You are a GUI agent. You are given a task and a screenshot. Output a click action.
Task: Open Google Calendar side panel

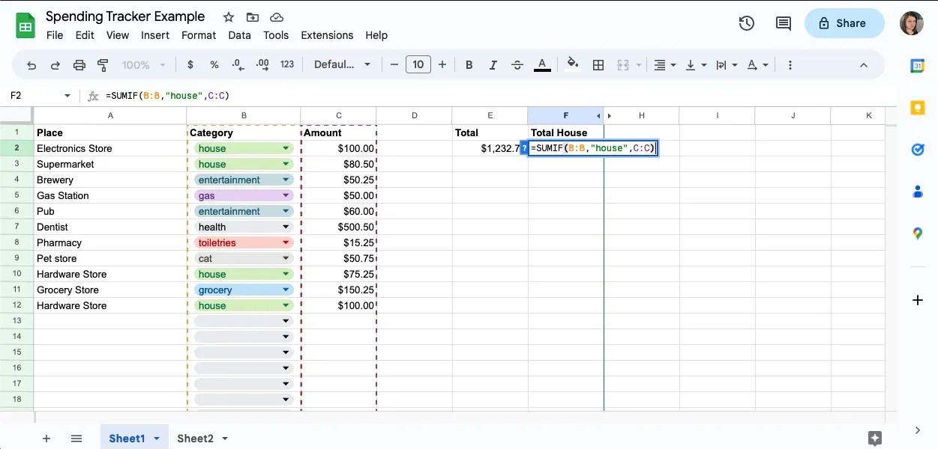click(917, 67)
